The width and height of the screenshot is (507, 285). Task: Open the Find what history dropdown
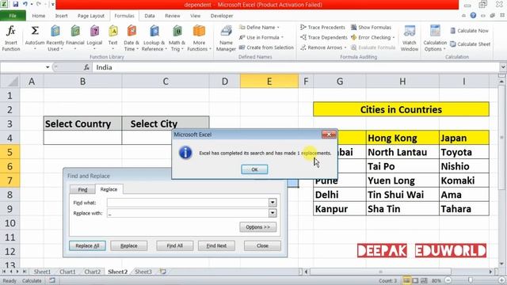(273, 203)
